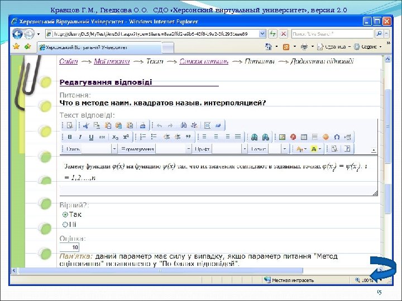This screenshot has height=301, width=402.
Task: Align text to the right
Action: [x=227, y=137]
